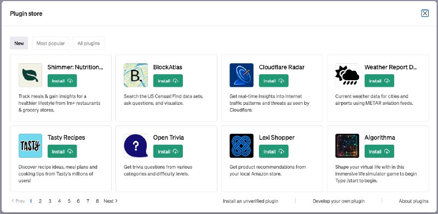Switch to the All plugins tab

(x=89, y=43)
